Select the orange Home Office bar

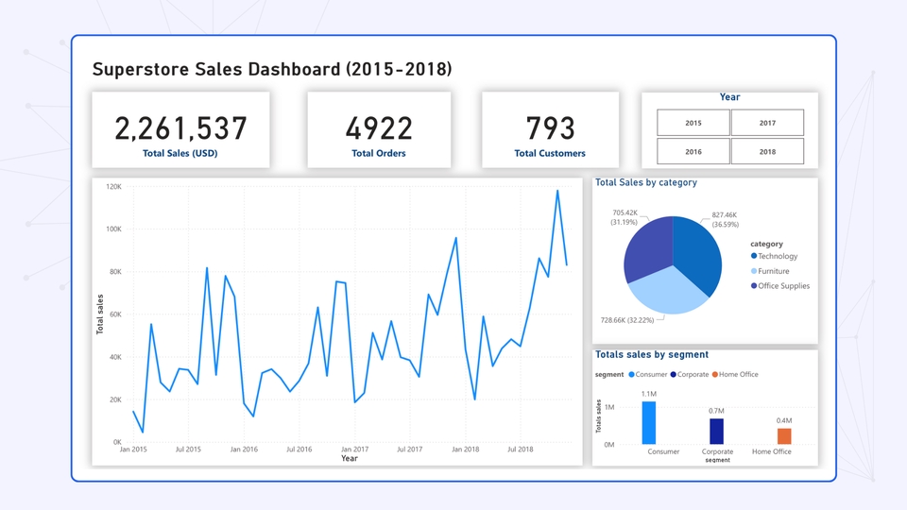(x=784, y=436)
